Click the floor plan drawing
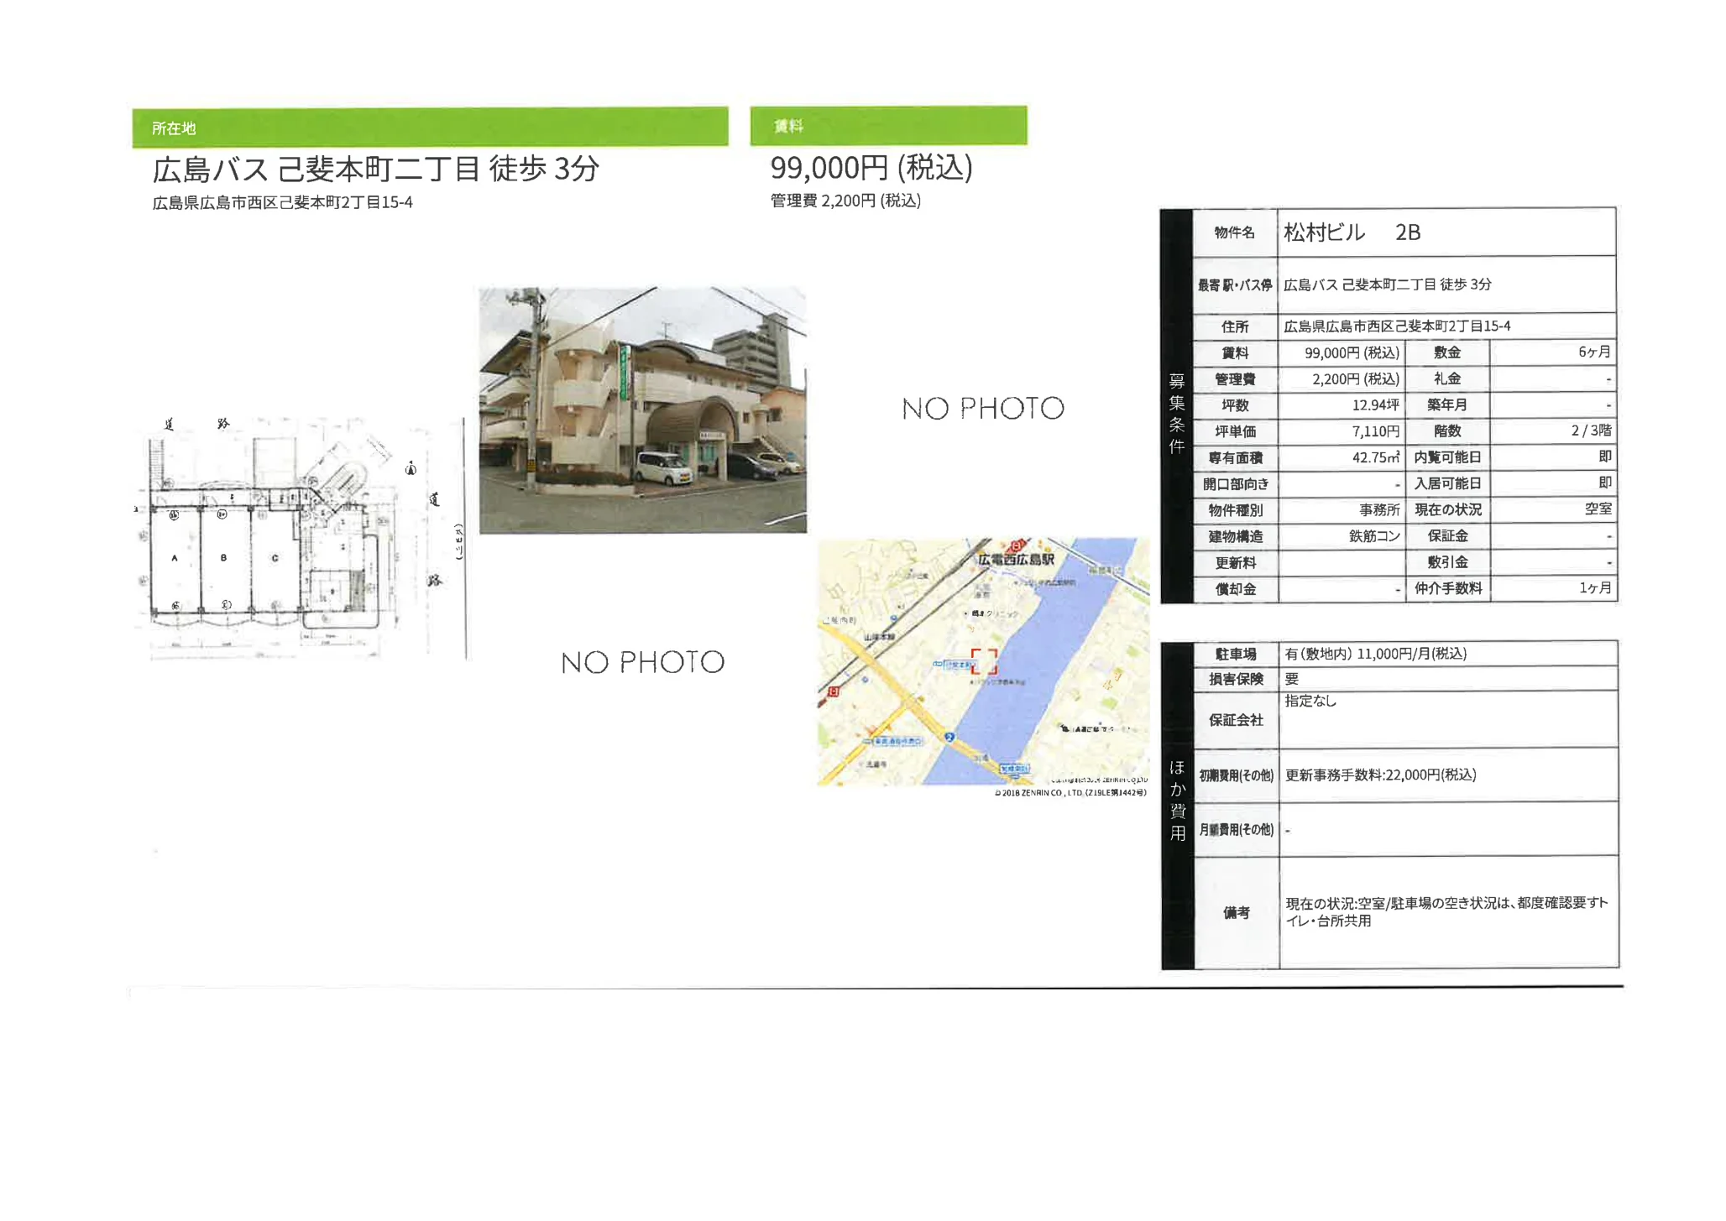 [285, 541]
